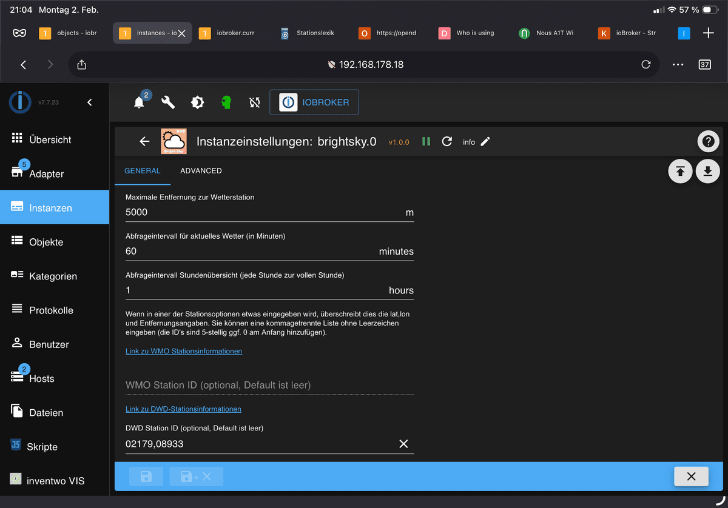The width and height of the screenshot is (728, 508).
Task: Click the version text v1.0.0
Action: coord(399,142)
